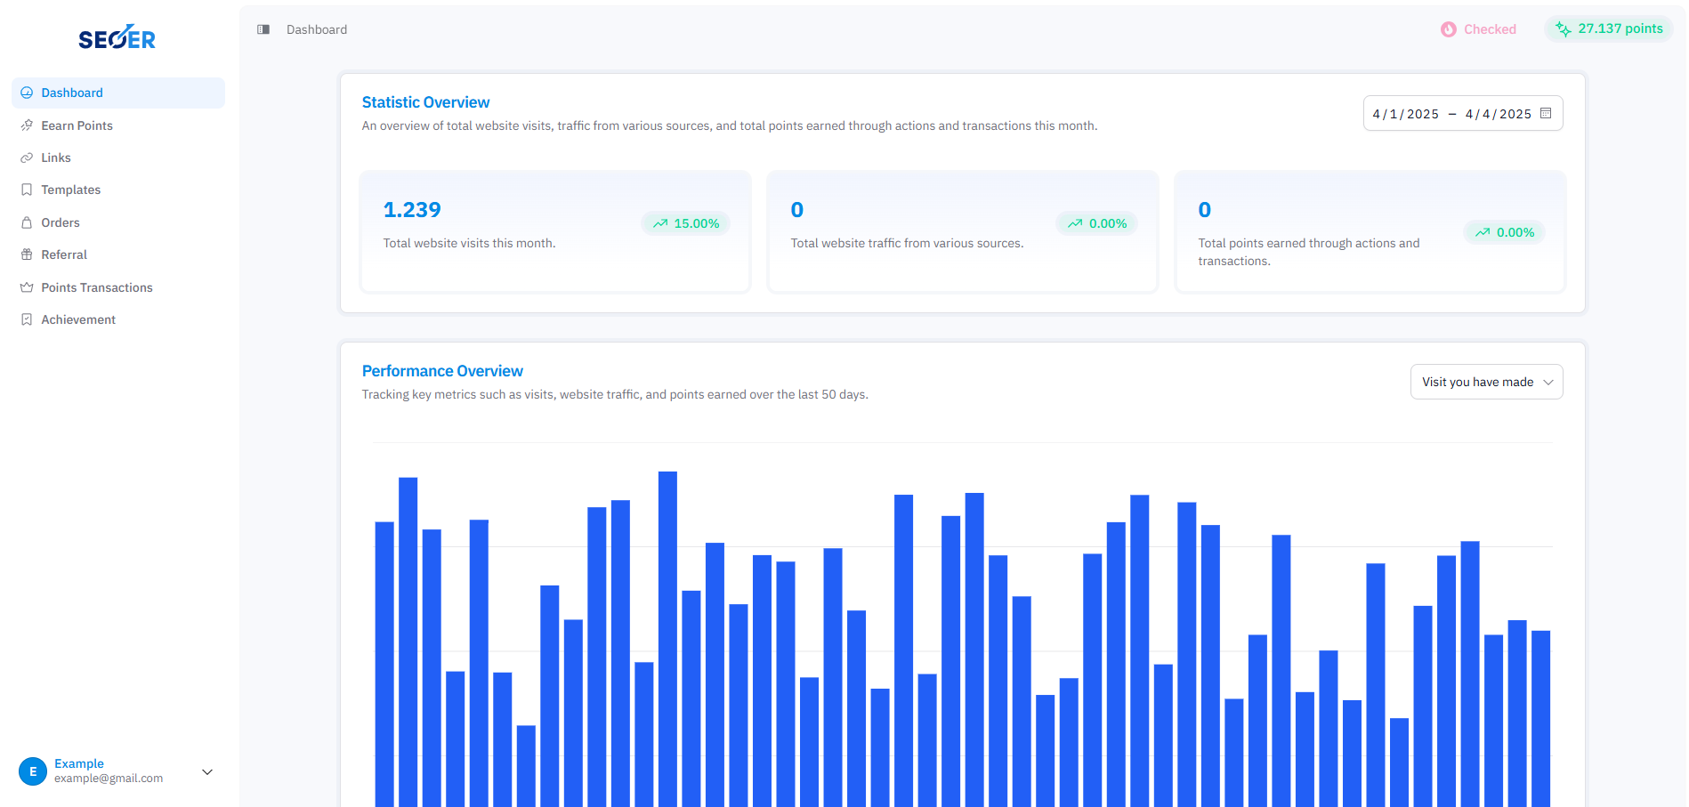Click the 15.00% trend badge
This screenshot has width=1689, height=807.
point(685,223)
